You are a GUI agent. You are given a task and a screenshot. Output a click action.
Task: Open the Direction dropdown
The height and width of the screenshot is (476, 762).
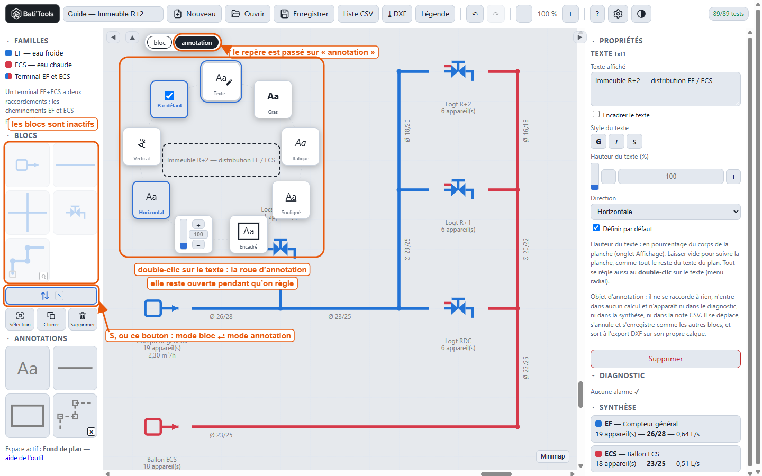pyautogui.click(x=665, y=212)
